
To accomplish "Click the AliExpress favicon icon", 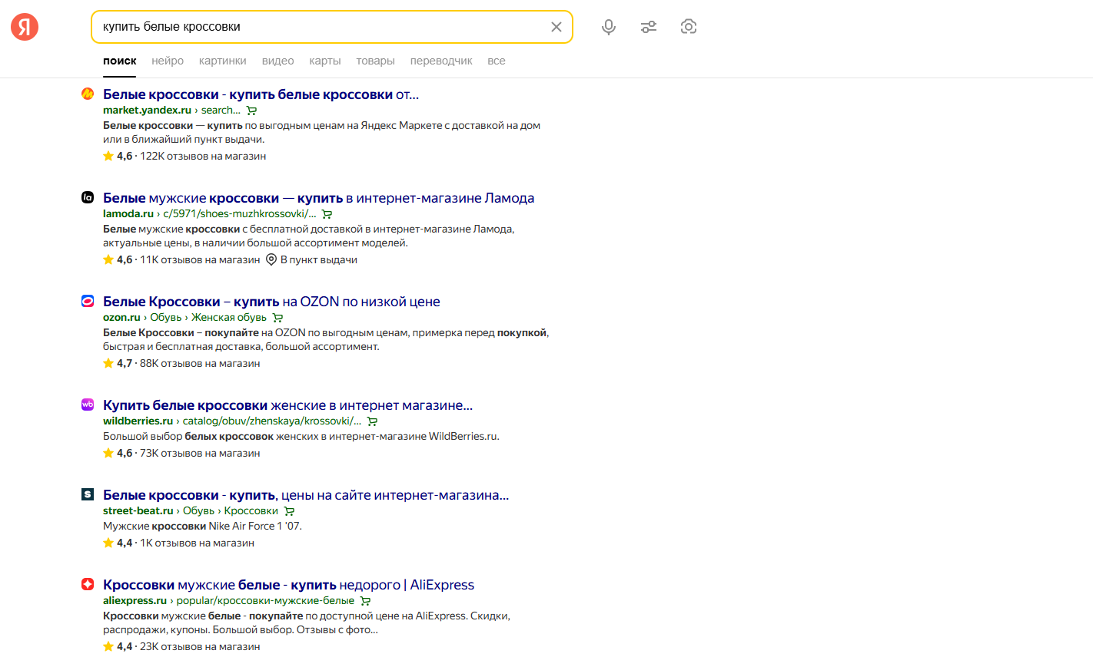I will point(88,584).
